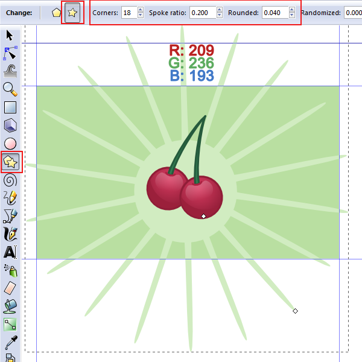Screen dimensions: 362x362
Task: Click the Rounded value field
Action: [275, 13]
